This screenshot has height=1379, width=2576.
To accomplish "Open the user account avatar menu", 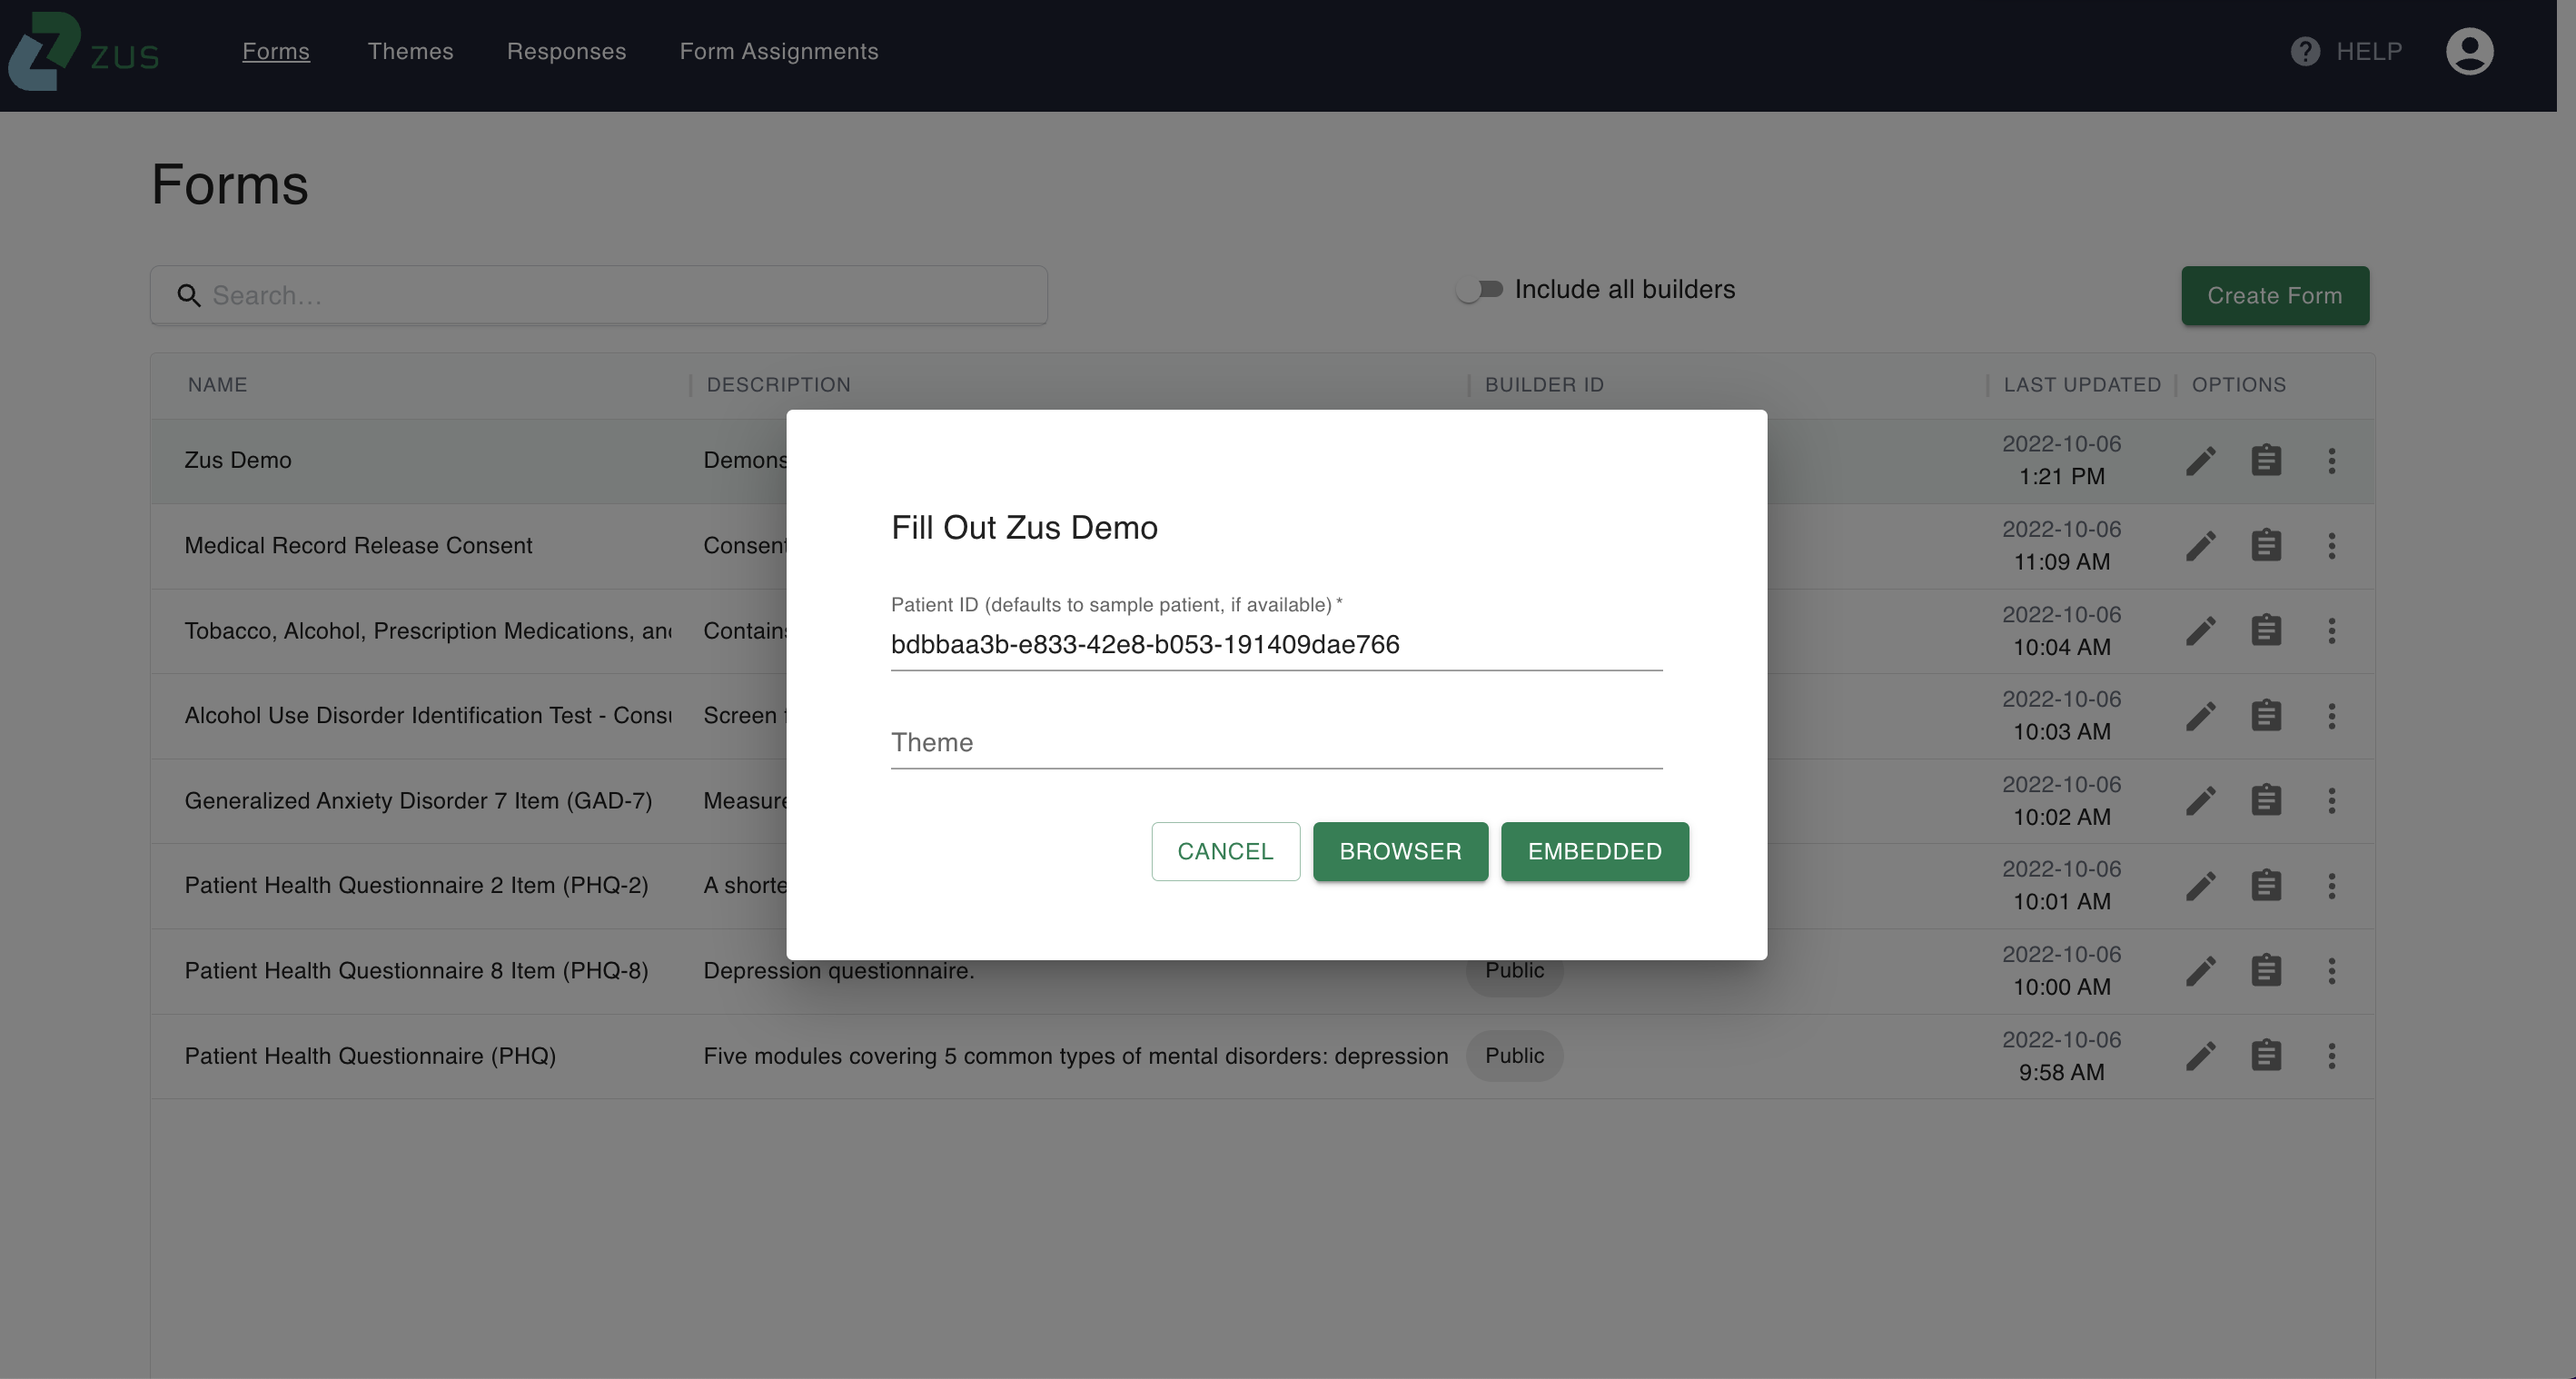I will pos(2469,51).
